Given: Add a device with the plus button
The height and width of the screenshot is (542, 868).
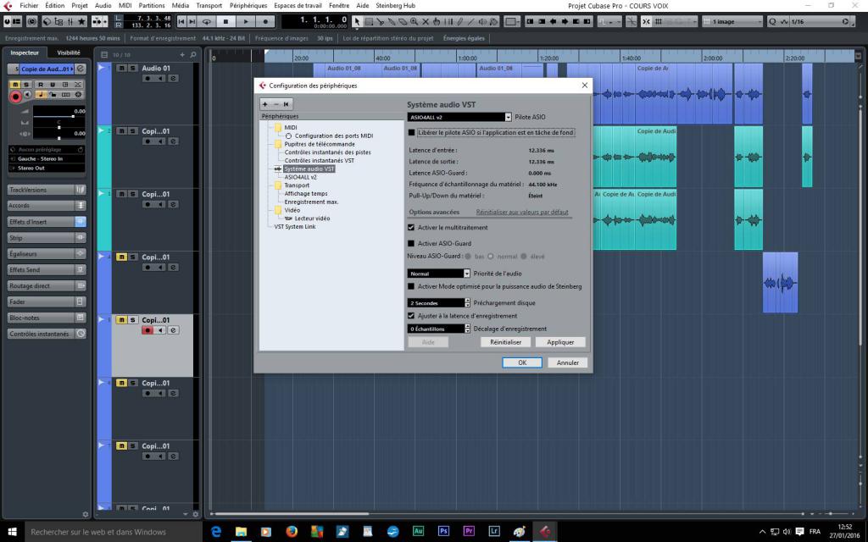Looking at the screenshot, I should (x=265, y=104).
